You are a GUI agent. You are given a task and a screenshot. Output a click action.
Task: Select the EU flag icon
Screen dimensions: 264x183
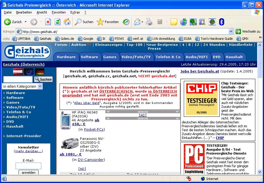click(x=29, y=72)
